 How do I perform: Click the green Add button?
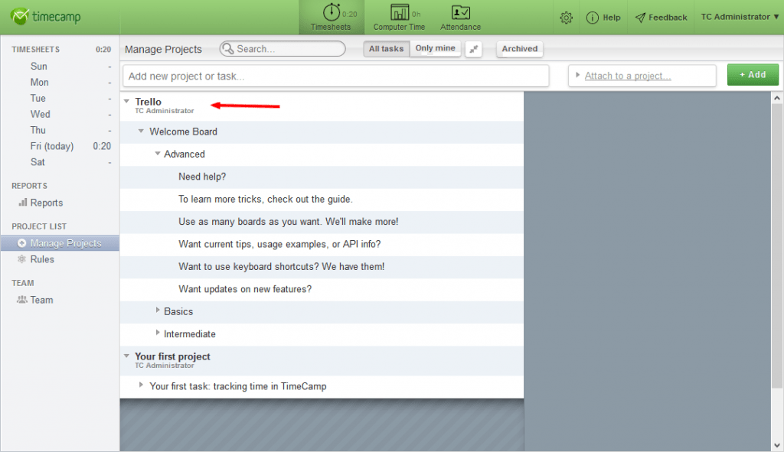tap(753, 75)
